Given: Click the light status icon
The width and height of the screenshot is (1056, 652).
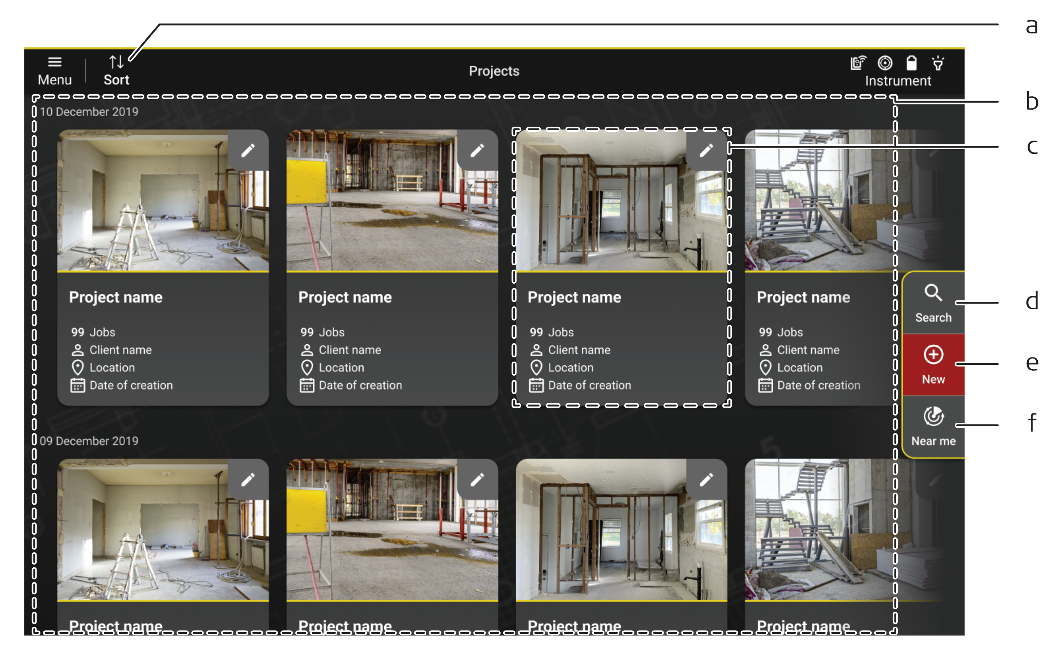Looking at the screenshot, I should pyautogui.click(x=937, y=63).
